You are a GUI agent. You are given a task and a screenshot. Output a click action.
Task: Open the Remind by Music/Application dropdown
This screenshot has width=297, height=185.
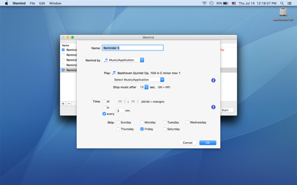(x=123, y=60)
